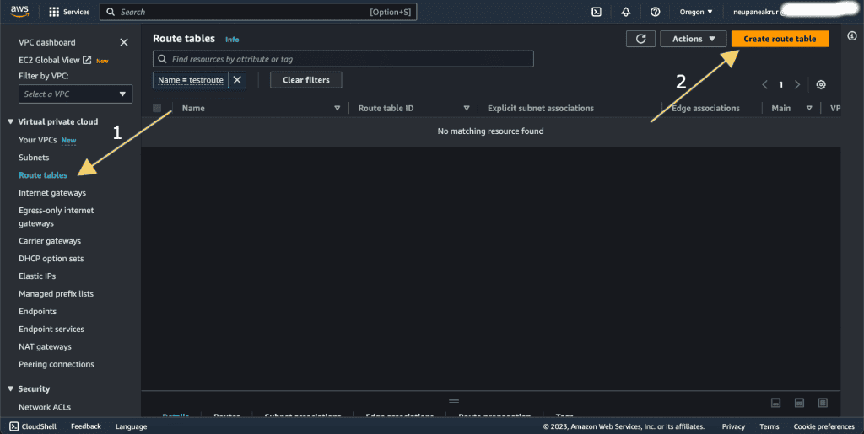Open Privacy link in footer

(x=733, y=426)
